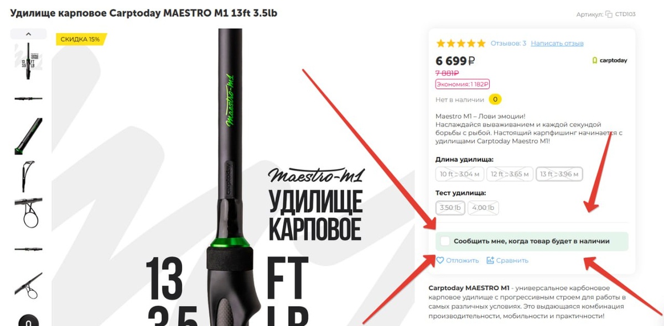Select rod length 13 ft 3.96 м
This screenshot has width=664, height=326.
(559, 175)
